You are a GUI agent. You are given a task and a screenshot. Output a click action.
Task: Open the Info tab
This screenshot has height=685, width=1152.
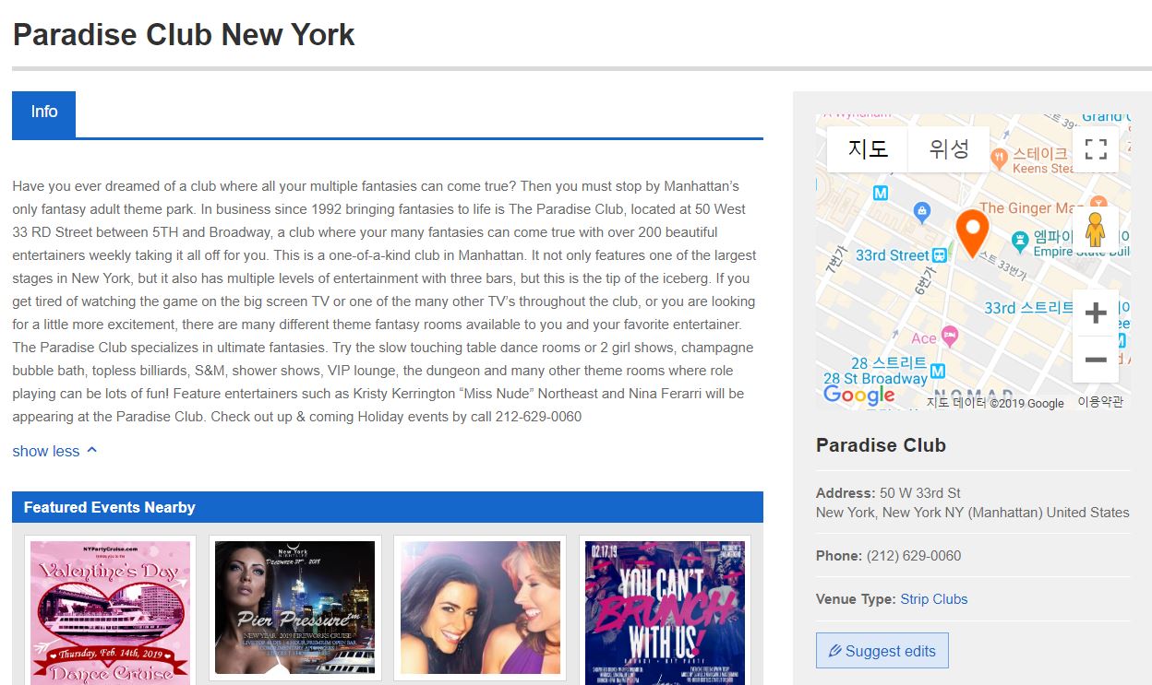43,114
